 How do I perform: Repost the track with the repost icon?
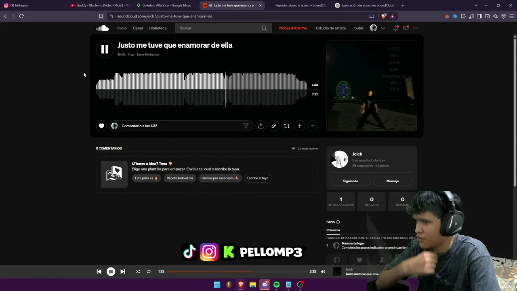point(287,126)
